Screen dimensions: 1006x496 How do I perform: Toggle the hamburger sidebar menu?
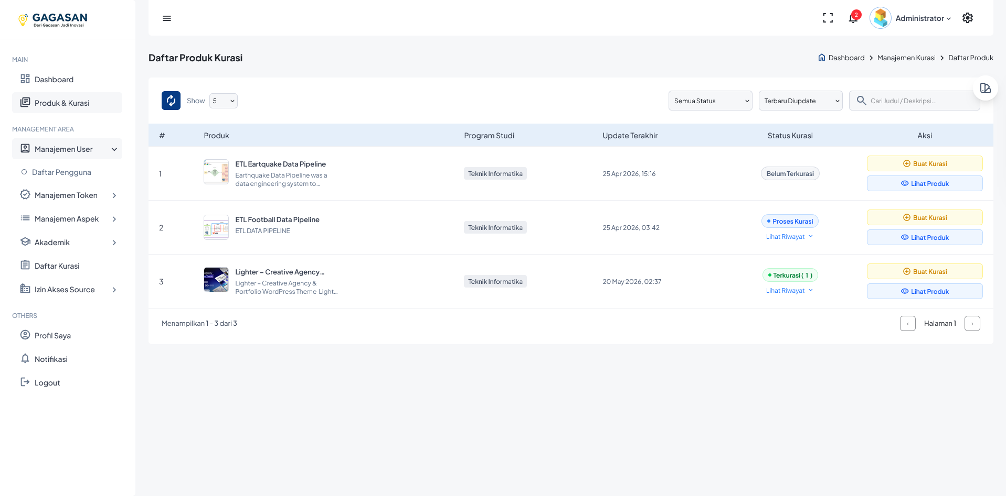coord(167,18)
